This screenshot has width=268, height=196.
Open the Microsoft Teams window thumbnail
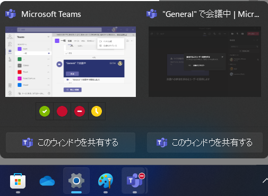[71, 61]
